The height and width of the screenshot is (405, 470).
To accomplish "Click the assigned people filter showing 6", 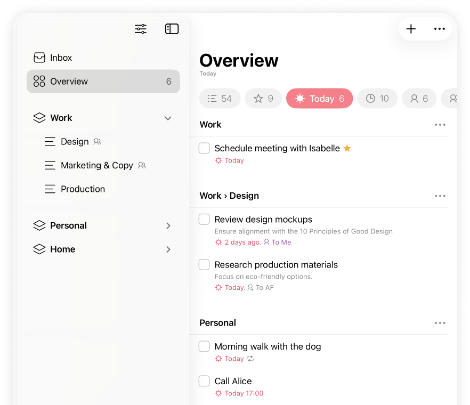I will click(x=419, y=98).
